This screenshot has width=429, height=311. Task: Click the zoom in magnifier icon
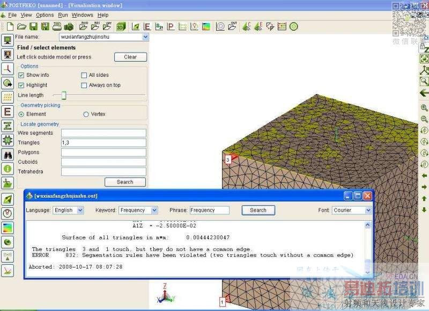pos(424,107)
